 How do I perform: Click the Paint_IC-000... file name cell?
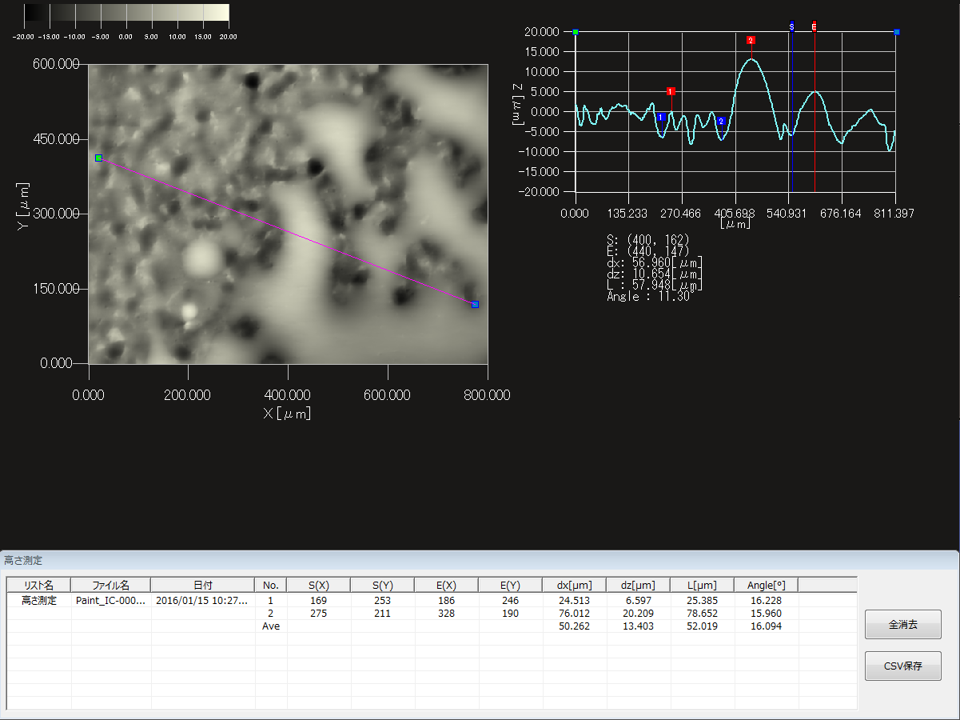tap(110, 600)
